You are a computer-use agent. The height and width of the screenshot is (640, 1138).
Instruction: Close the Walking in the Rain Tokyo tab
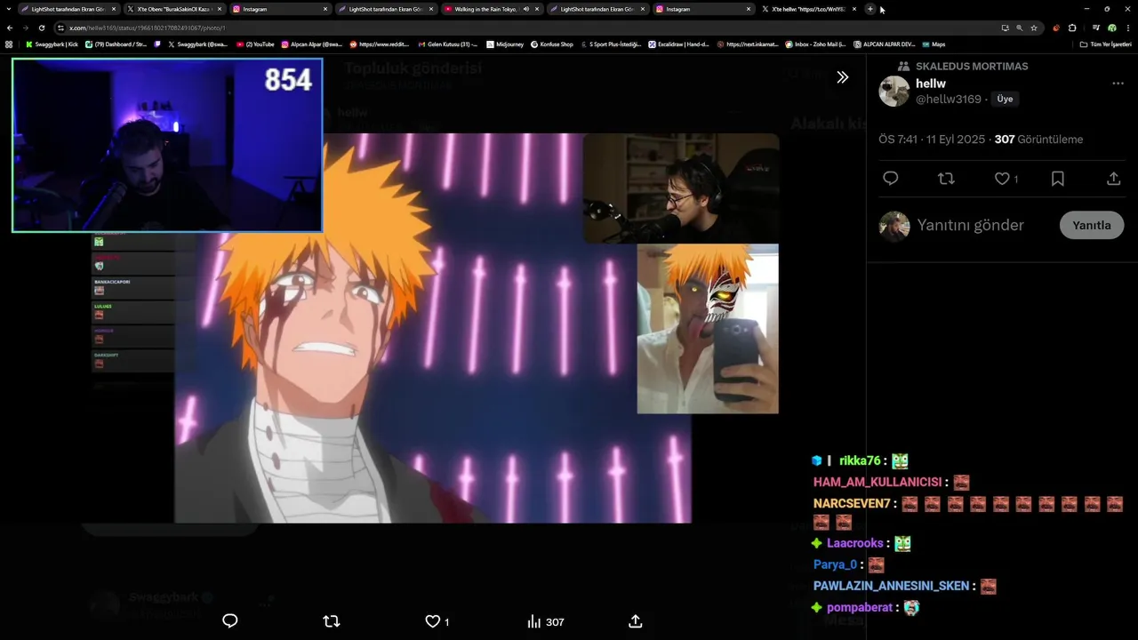[x=537, y=9]
